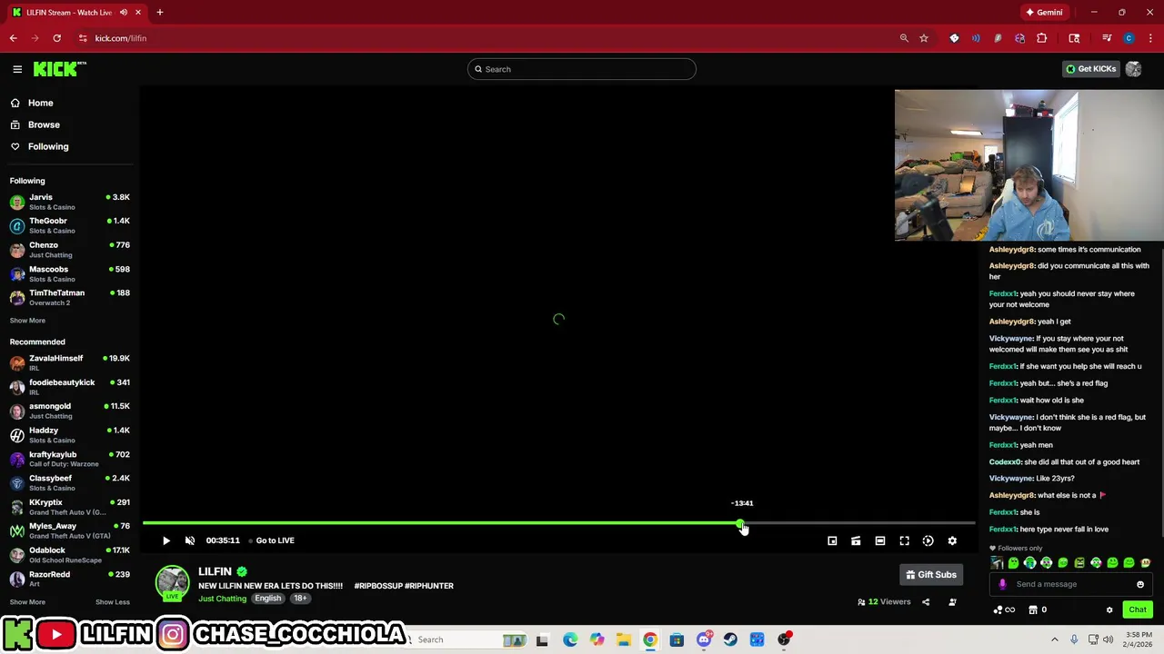This screenshot has width=1164, height=654.
Task: Toggle theatre mode on the player
Action: coord(880,540)
